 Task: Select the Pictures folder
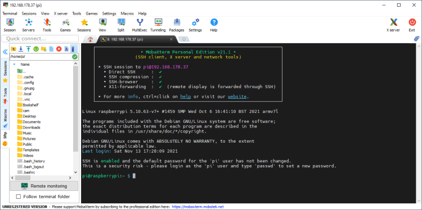coord(26,139)
